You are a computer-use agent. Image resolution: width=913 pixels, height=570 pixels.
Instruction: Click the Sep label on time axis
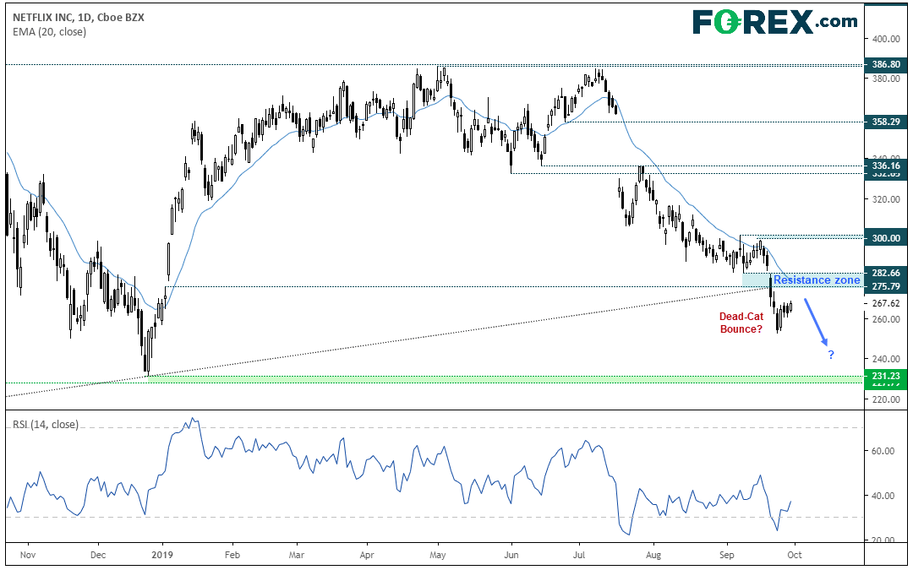[727, 555]
